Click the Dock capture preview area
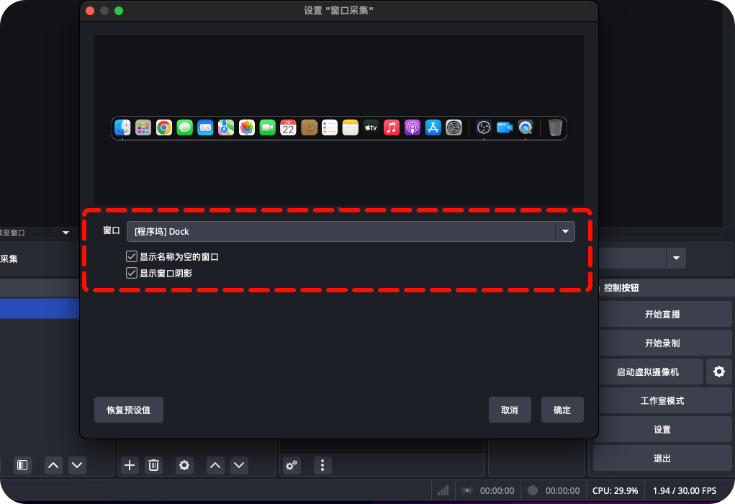This screenshot has width=735, height=504. 339,121
